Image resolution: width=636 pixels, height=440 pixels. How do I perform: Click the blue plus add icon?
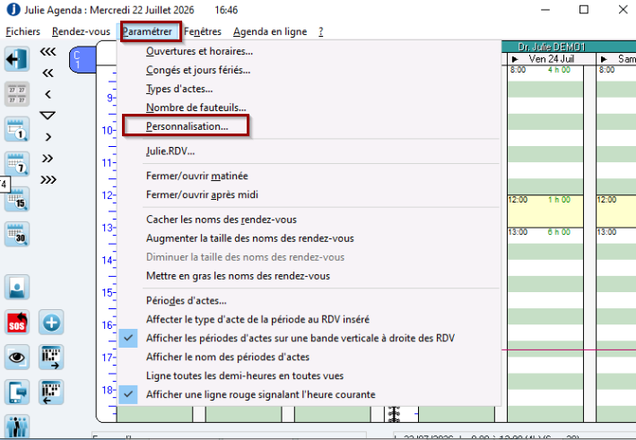coord(51,323)
